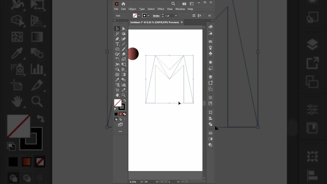
Task: Change Screen Mode button
Action: [120, 125]
